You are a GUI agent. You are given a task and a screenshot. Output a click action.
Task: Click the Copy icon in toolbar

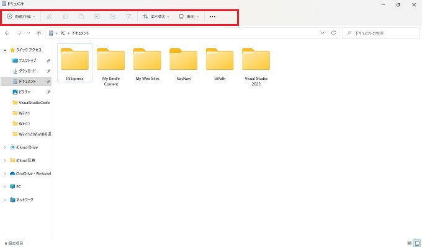(x=65, y=17)
